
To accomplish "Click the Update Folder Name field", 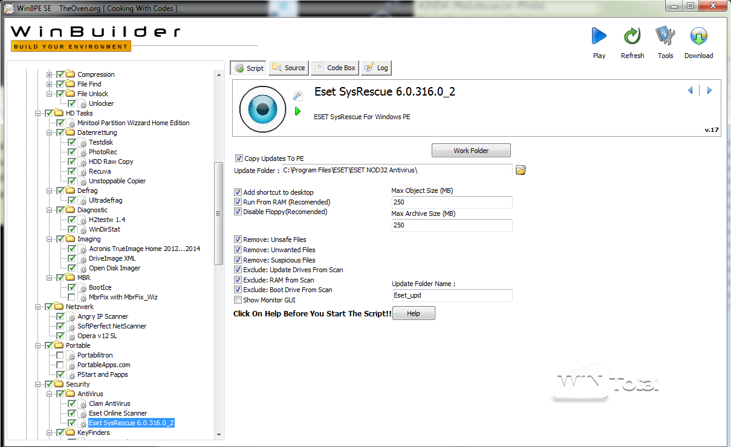I will pos(452,295).
